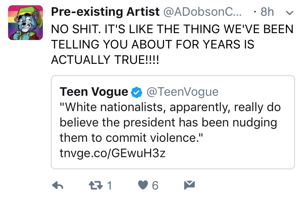Click the 'ACTUALLY TRUE!!!!' line of the tweet
The height and width of the screenshot is (200, 303).
105,59
